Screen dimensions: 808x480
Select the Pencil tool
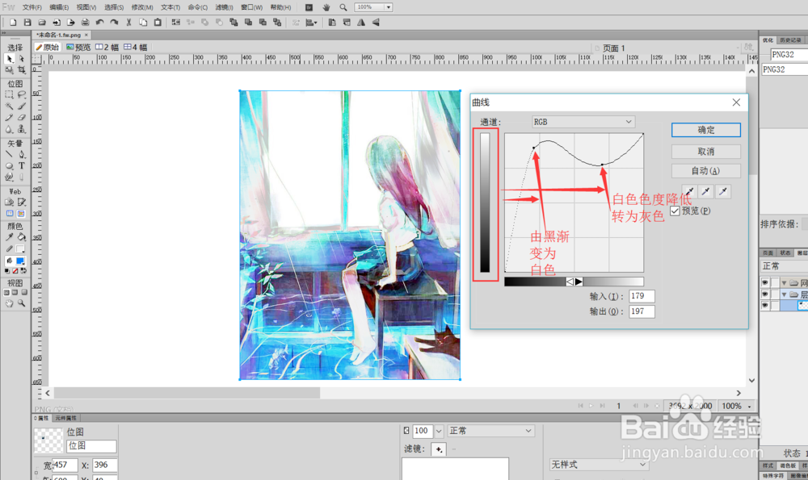pyautogui.click(x=9, y=117)
